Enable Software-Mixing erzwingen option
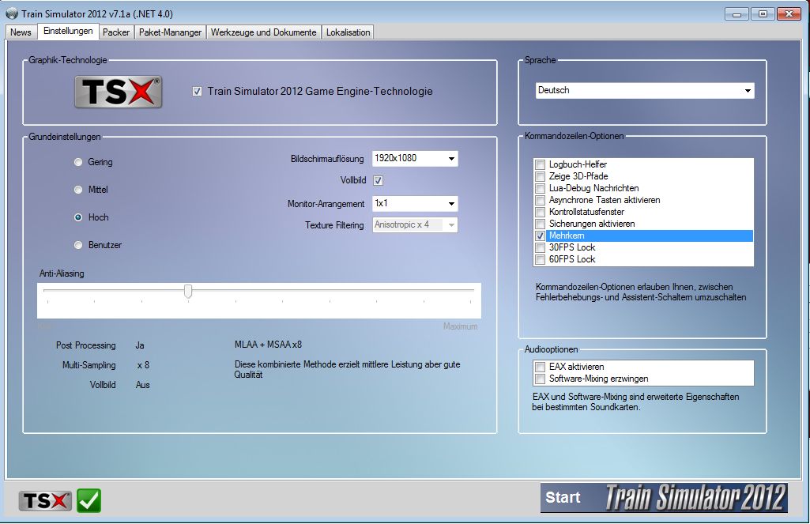The width and height of the screenshot is (810, 524). tap(540, 379)
